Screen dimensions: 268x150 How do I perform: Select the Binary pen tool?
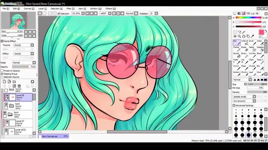pos(245,55)
